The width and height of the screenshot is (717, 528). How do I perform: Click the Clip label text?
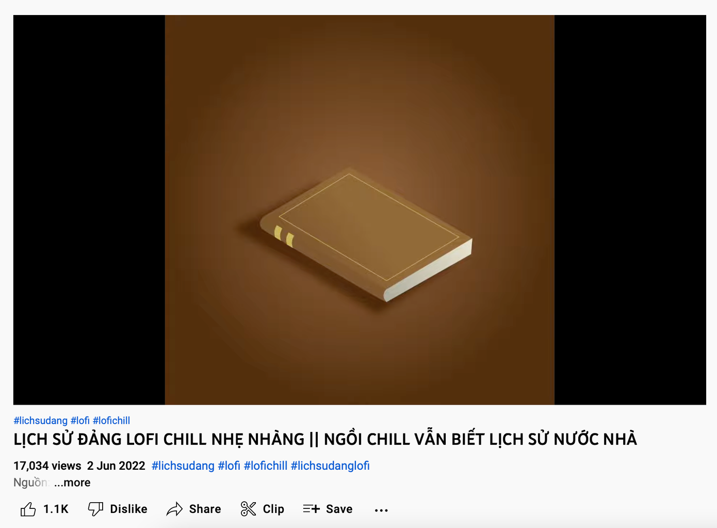(x=273, y=509)
